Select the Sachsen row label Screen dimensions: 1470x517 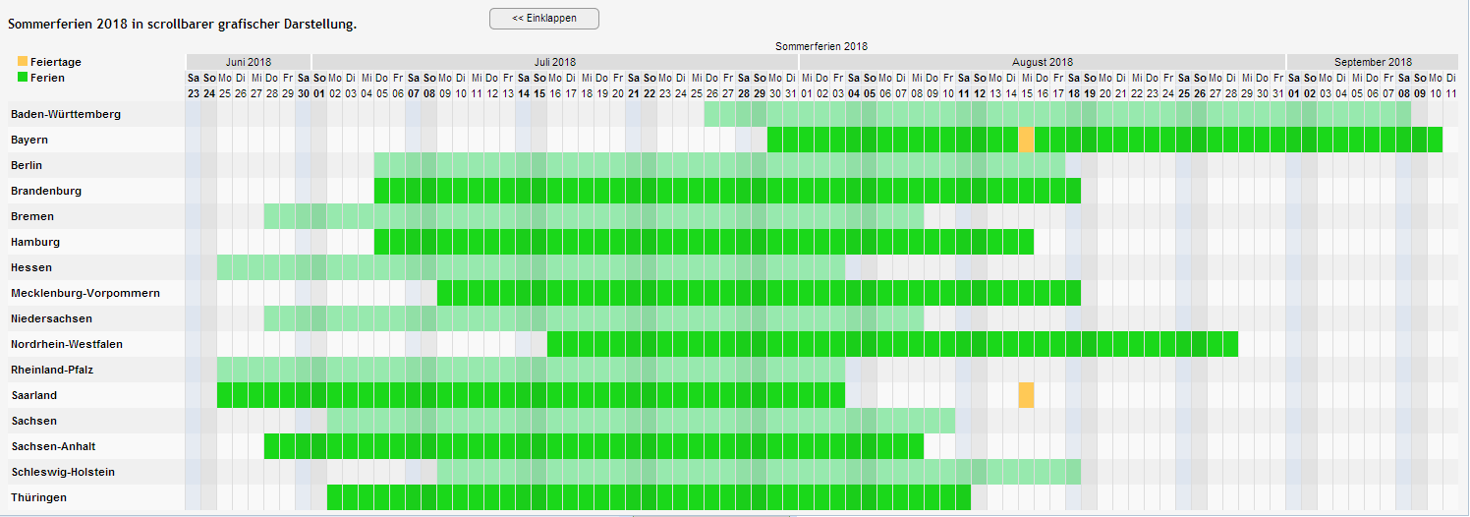point(33,421)
